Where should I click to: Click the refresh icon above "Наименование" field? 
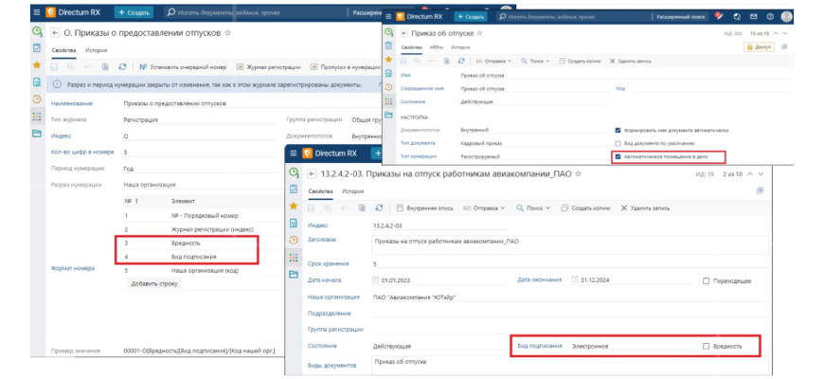[121, 66]
